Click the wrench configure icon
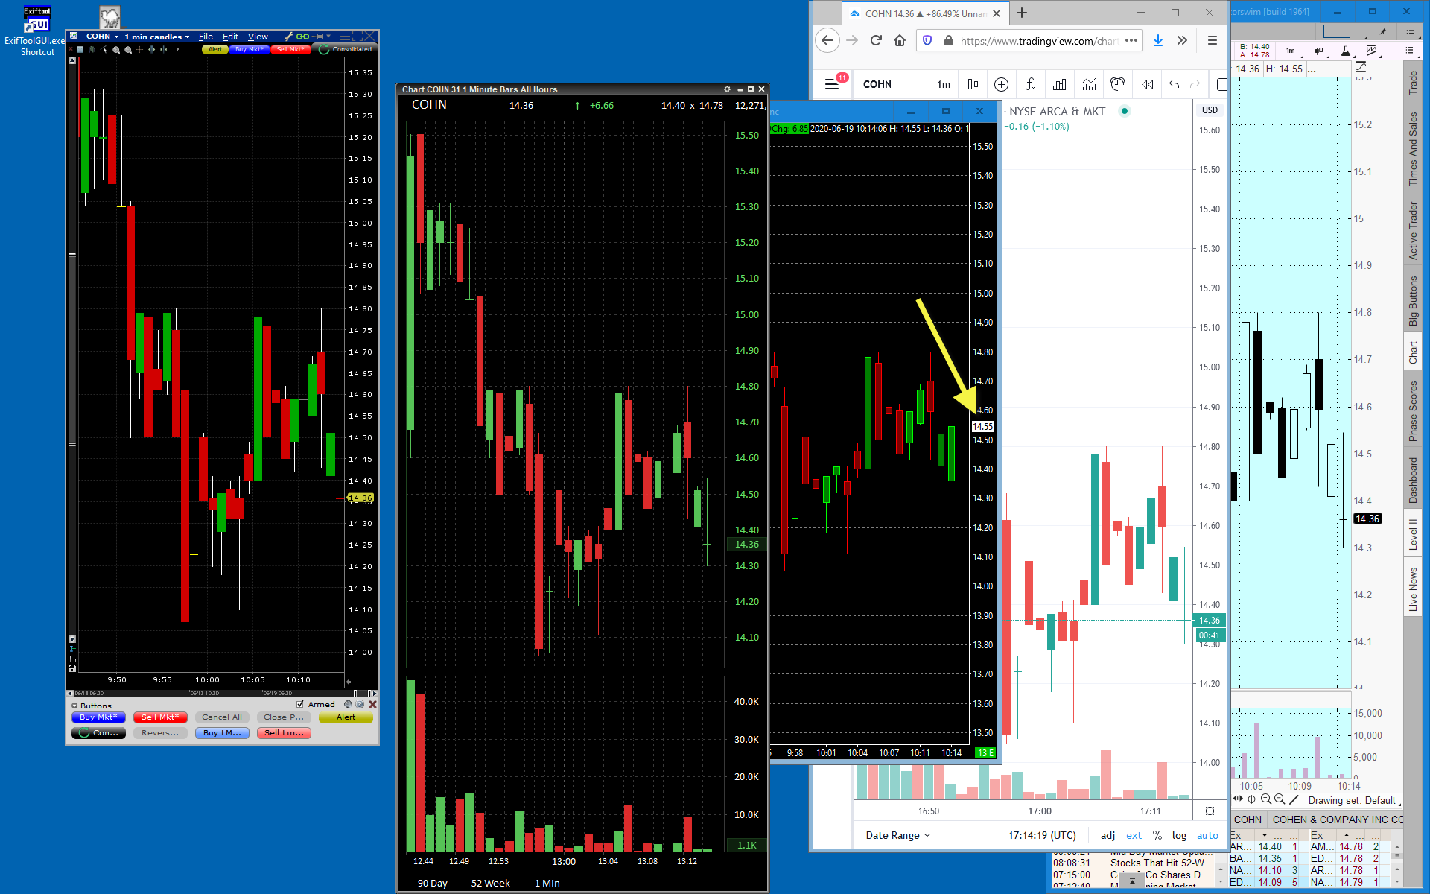The image size is (1430, 894). click(x=288, y=37)
